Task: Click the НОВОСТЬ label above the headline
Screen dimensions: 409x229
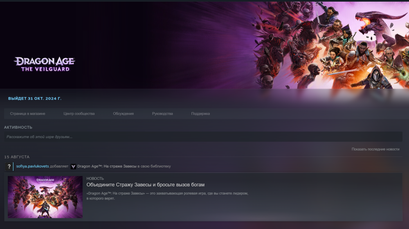Action: tap(95, 179)
